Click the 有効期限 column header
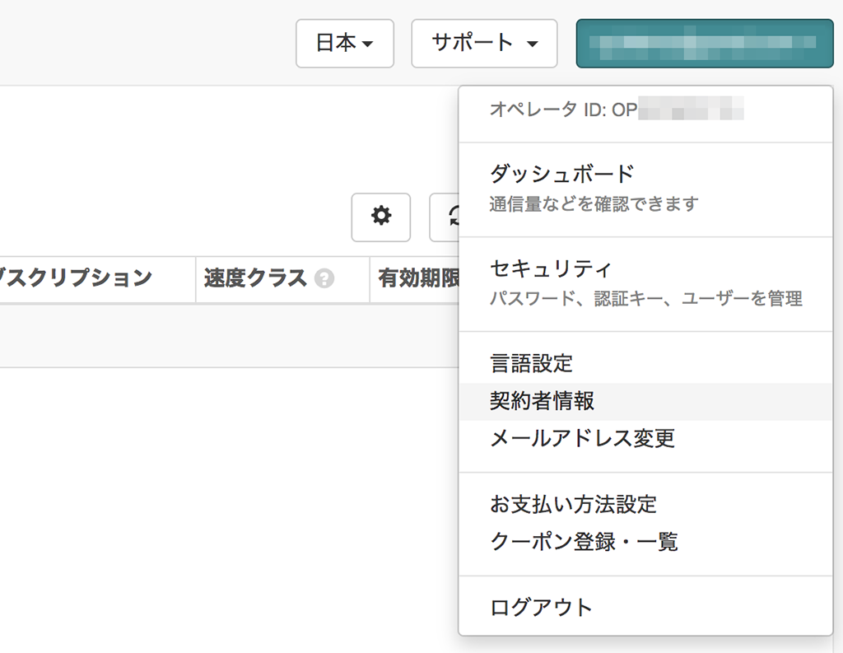 tap(415, 279)
